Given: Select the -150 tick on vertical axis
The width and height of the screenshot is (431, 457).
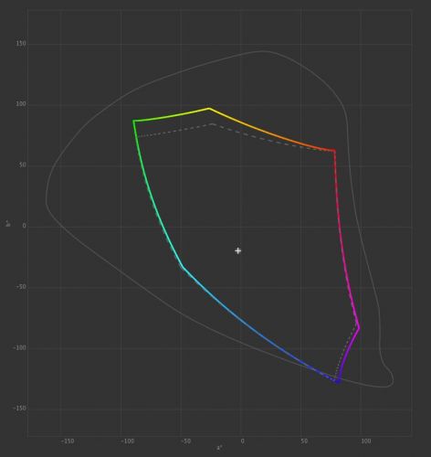Looking at the screenshot, I should tap(20, 409).
